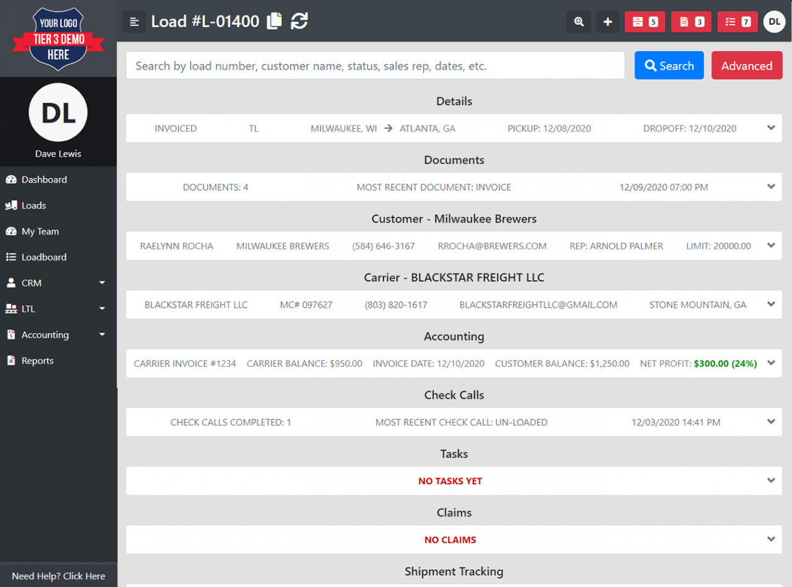
Task: Expand the Details section chevron
Action: pyautogui.click(x=771, y=128)
